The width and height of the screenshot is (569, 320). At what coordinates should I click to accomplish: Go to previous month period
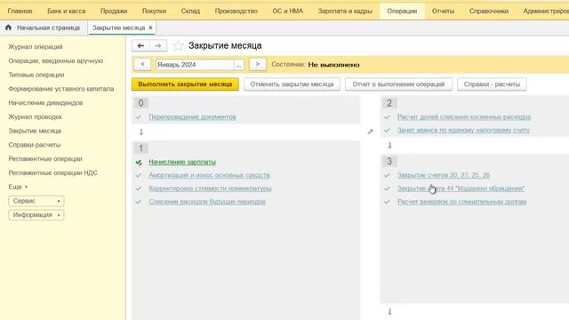142,65
